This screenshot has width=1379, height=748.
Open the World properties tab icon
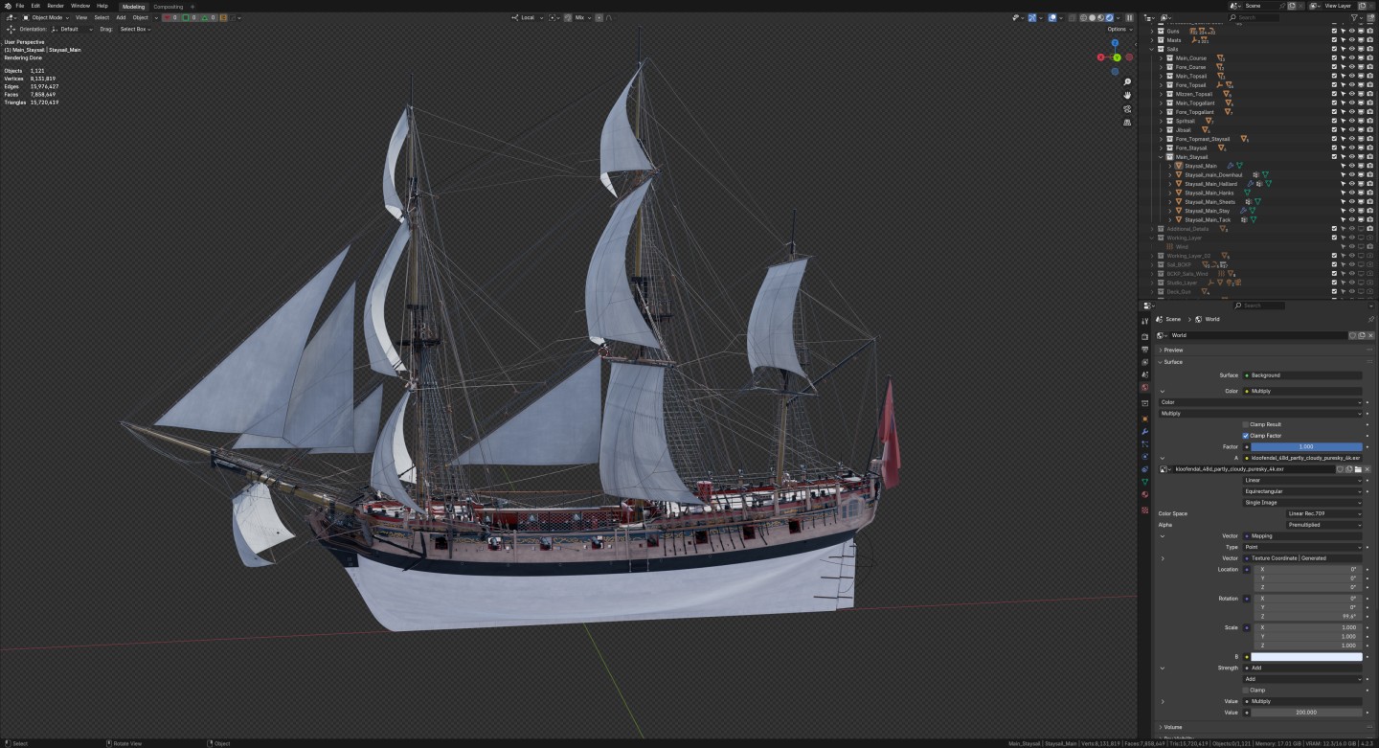[1144, 387]
